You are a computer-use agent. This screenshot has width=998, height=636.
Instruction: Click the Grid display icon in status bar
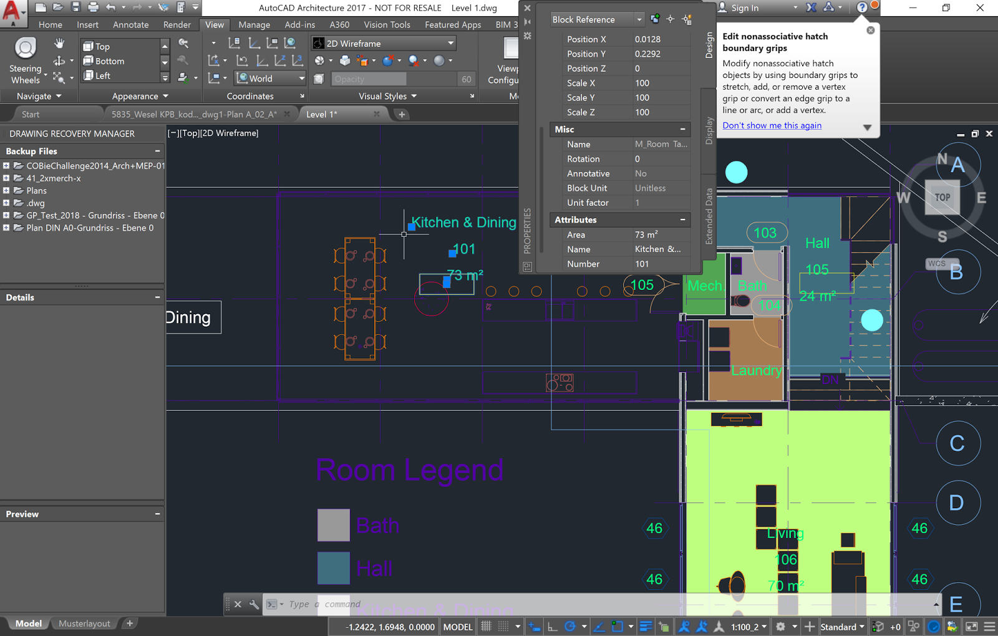pos(486,626)
